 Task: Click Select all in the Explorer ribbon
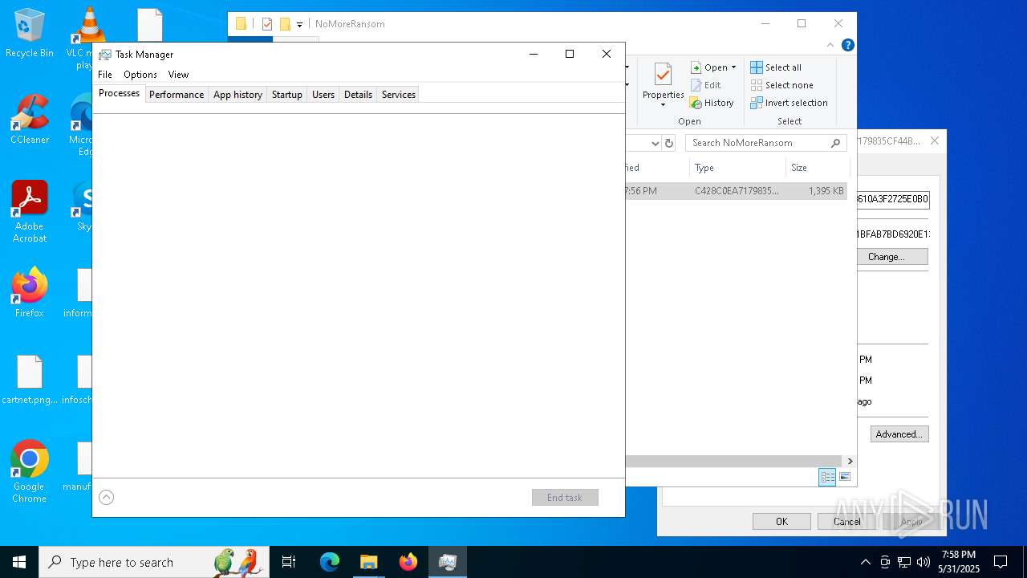click(776, 67)
